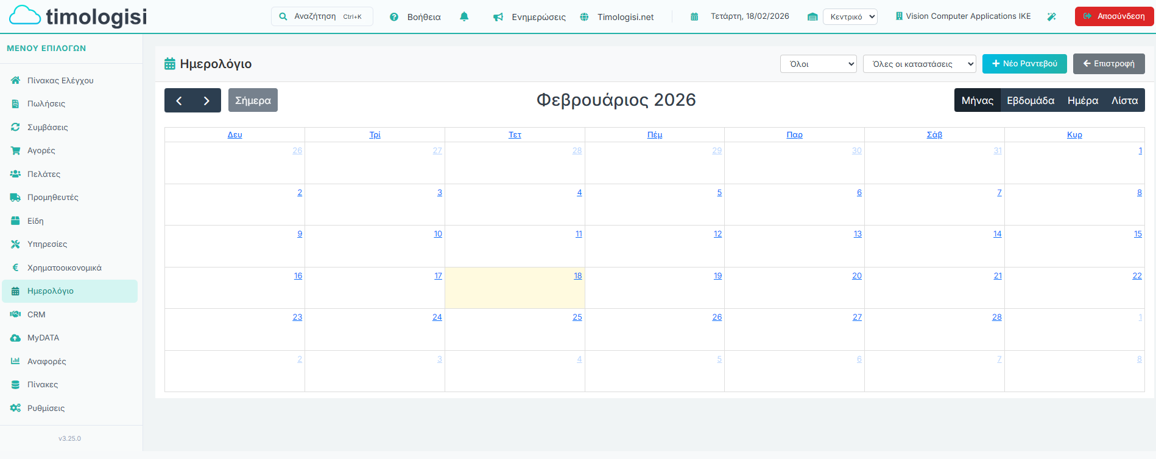Switch to Λίστα calendar view
Image resolution: width=1156 pixels, height=459 pixels.
1124,101
